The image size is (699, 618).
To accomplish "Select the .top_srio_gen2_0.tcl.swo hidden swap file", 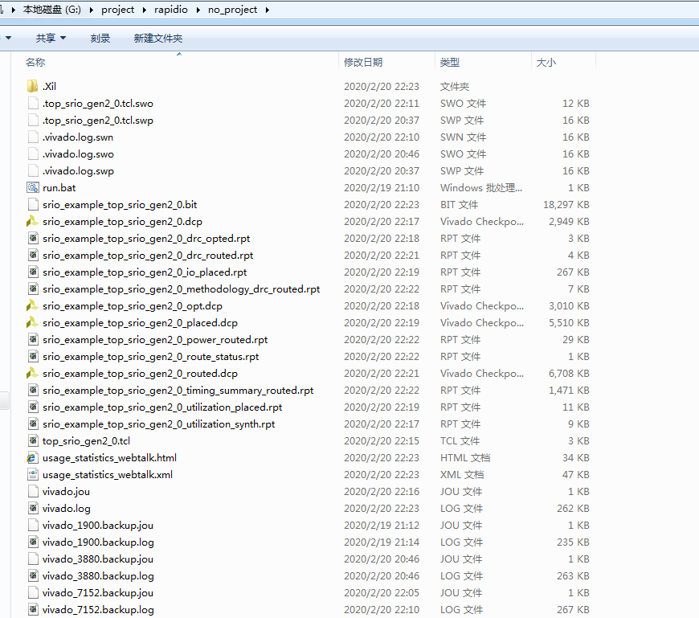I will click(98, 103).
